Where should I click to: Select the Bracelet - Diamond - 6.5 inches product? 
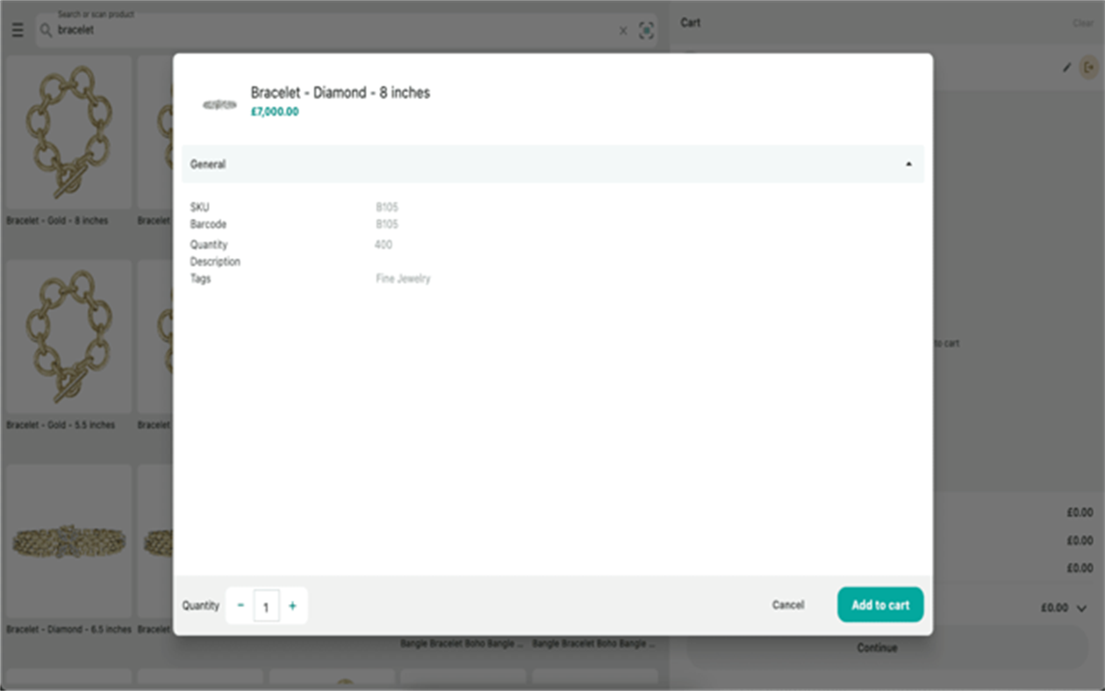tap(68, 540)
